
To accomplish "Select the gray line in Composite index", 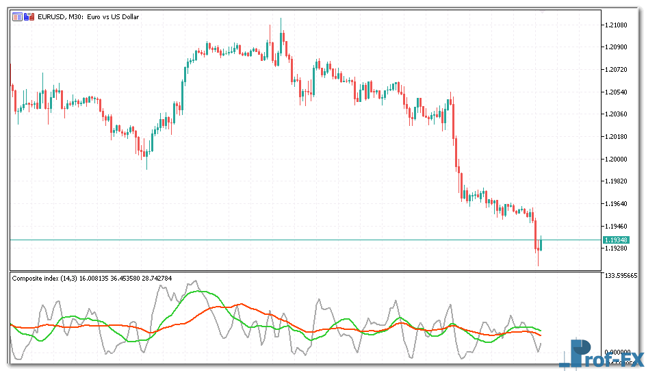I will (163, 287).
